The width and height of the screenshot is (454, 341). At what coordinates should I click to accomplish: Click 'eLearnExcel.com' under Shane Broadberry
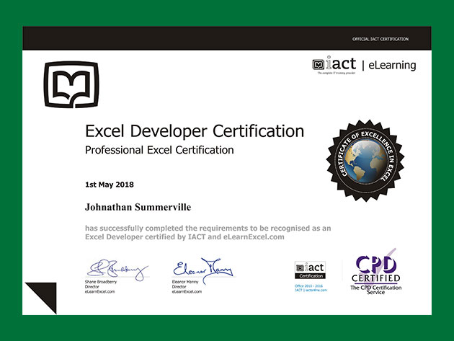(100, 291)
